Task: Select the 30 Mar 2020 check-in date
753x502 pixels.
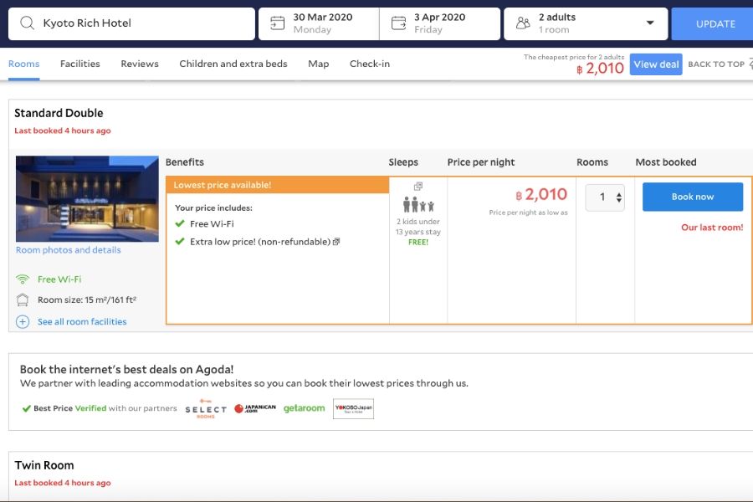Action: [x=319, y=23]
